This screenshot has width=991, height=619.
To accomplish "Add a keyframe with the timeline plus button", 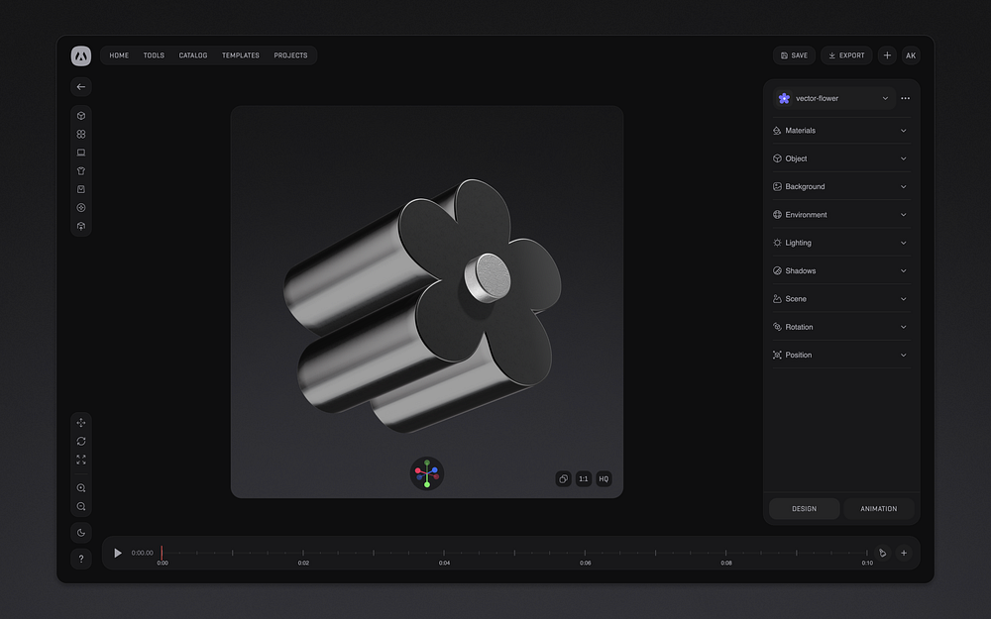I will pos(904,553).
